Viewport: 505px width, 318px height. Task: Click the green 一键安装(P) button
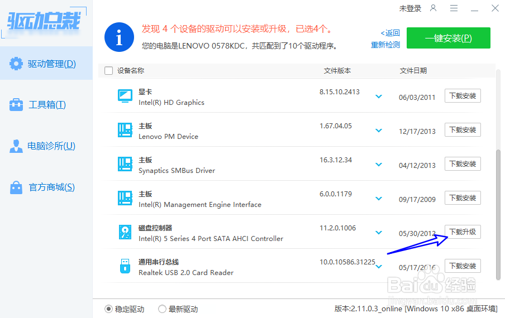(449, 38)
